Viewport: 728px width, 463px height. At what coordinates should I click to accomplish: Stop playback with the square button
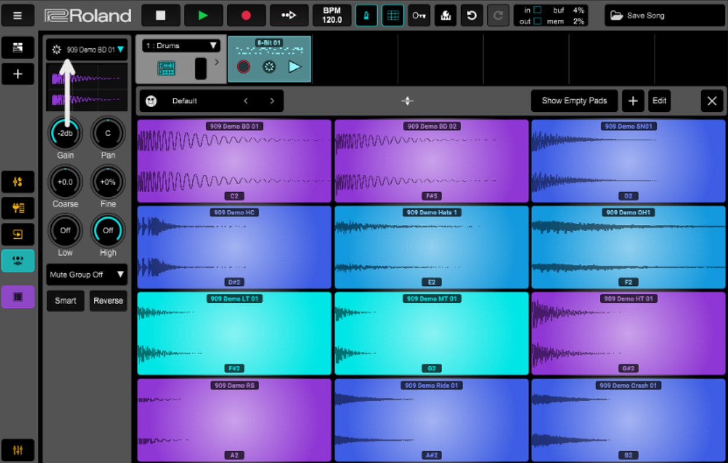tap(160, 16)
